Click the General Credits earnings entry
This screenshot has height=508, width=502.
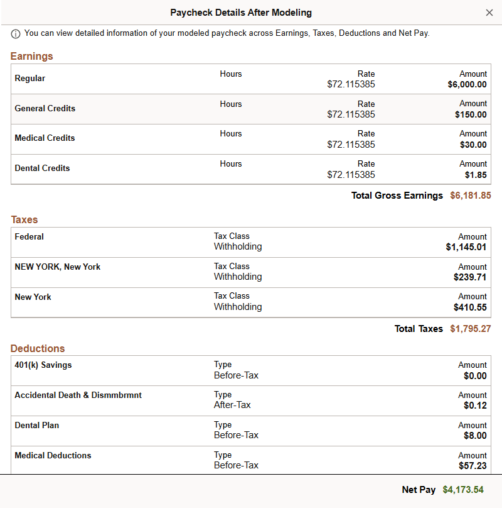coord(251,109)
